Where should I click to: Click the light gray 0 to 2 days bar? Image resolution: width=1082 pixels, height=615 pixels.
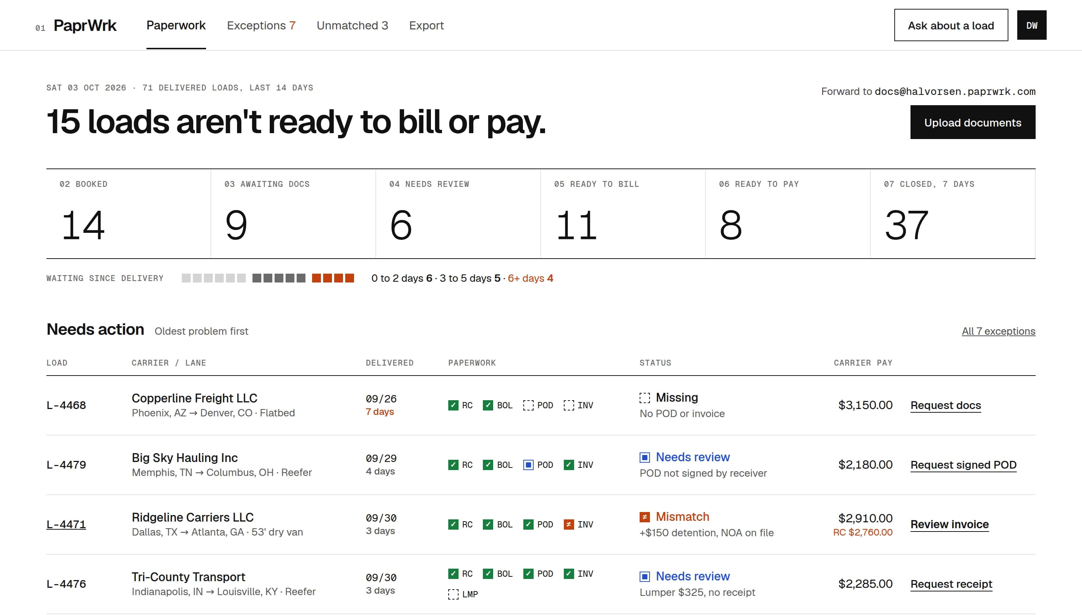point(213,278)
